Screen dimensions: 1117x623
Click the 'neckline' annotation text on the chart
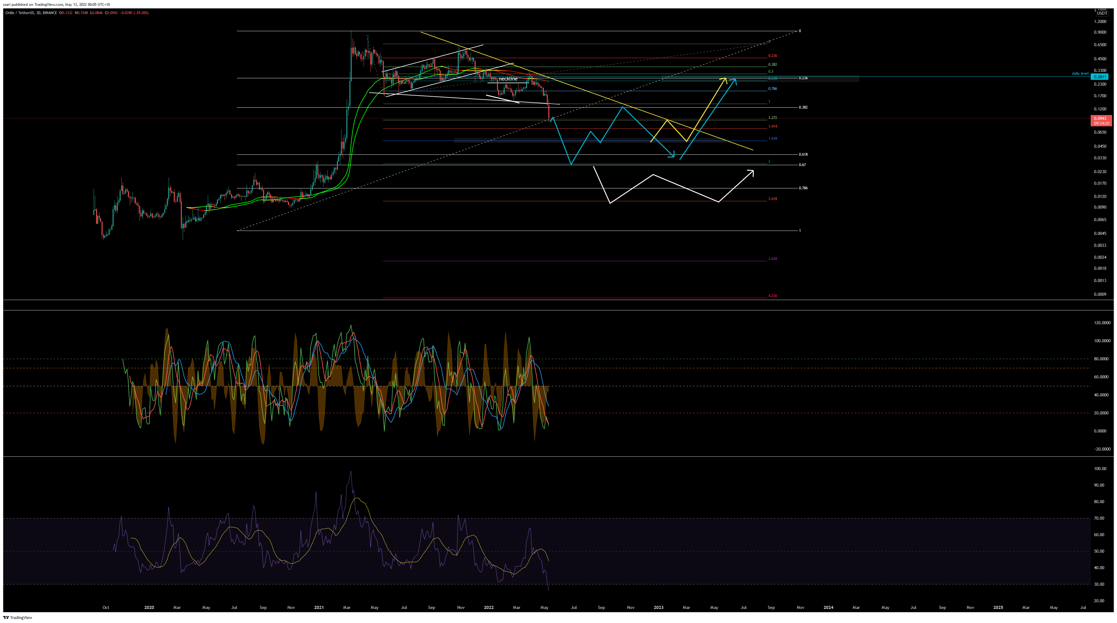point(508,79)
